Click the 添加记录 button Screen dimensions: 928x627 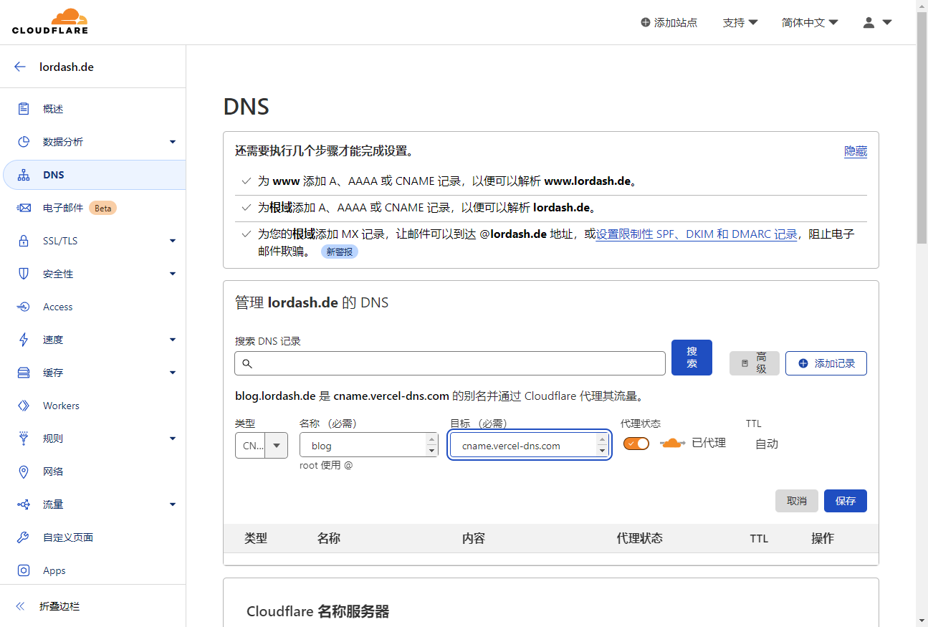point(826,363)
